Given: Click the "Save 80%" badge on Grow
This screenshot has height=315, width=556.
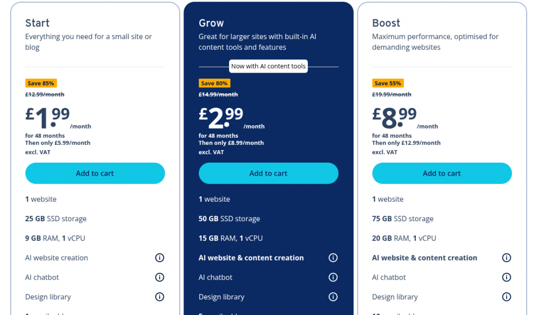Looking at the screenshot, I should [214, 83].
